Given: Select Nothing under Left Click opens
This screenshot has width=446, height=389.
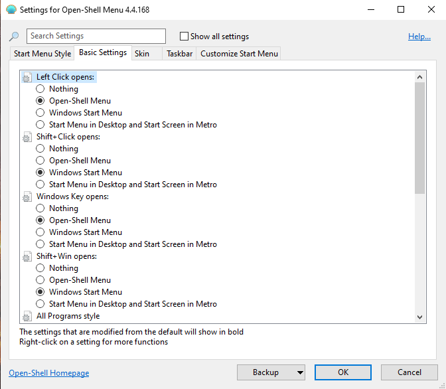Looking at the screenshot, I should click(41, 89).
